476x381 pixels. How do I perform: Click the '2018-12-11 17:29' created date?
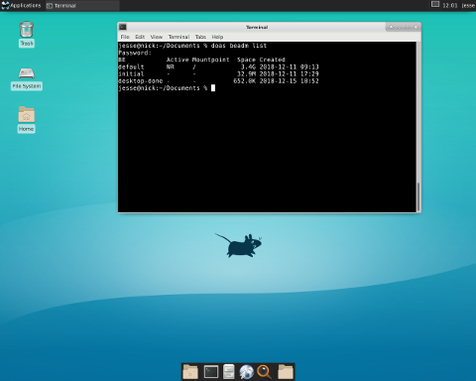coord(289,73)
